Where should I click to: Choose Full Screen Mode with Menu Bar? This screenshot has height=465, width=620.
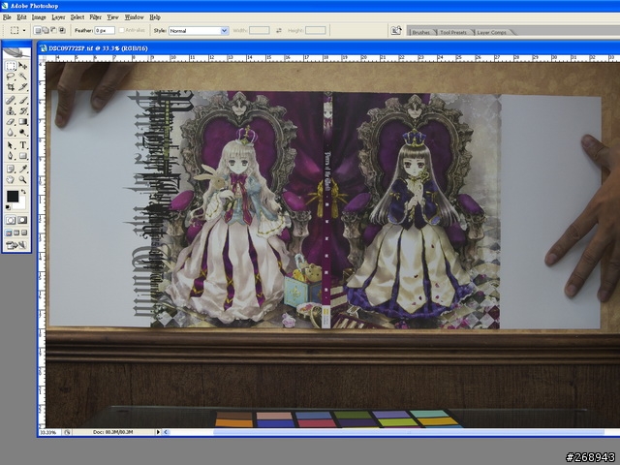[x=16, y=232]
